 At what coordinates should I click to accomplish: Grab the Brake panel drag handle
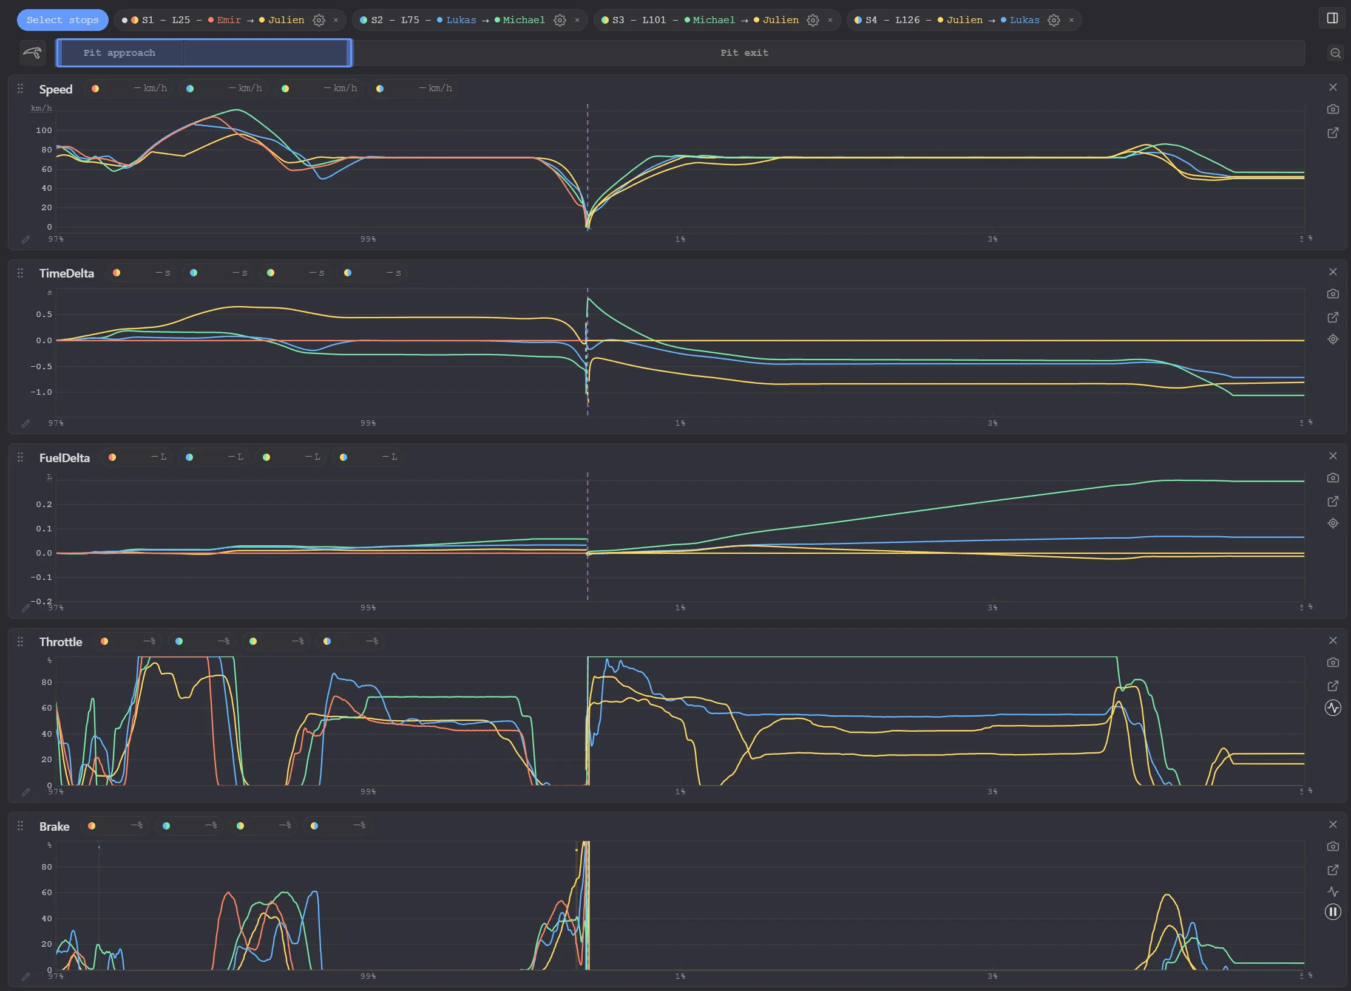pyautogui.click(x=20, y=826)
